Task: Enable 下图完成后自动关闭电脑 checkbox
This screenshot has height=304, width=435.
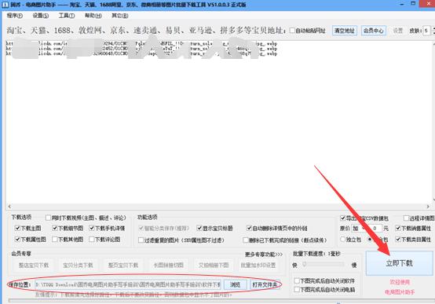Action: (297, 290)
